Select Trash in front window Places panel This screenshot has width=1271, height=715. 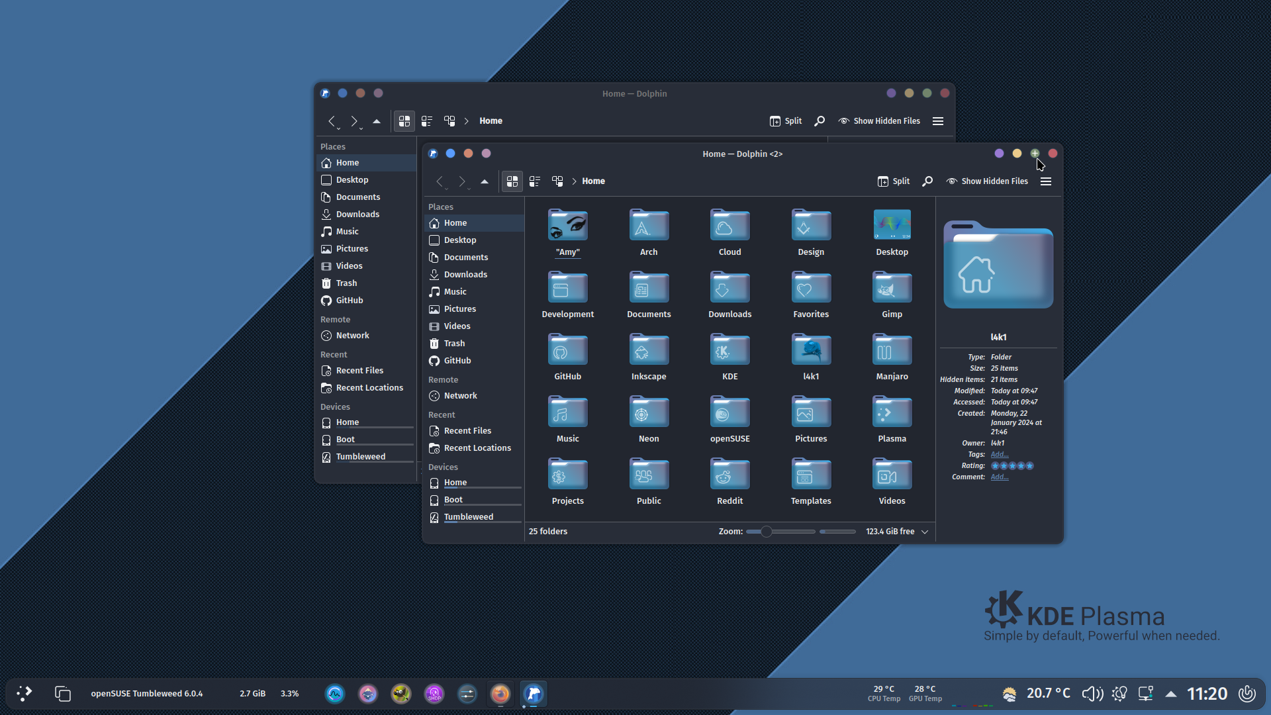point(474,344)
